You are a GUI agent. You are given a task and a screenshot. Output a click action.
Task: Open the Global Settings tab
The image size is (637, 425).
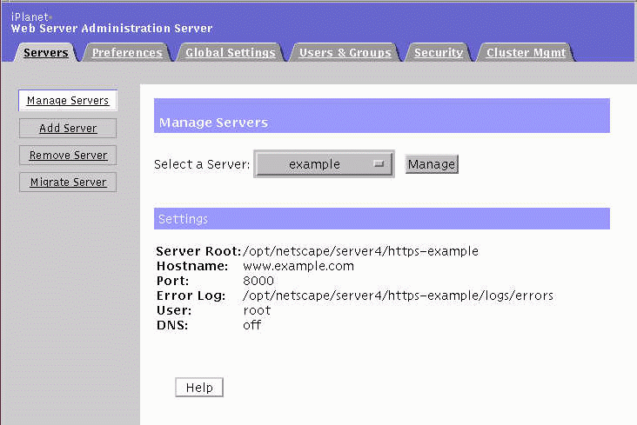coord(231,53)
